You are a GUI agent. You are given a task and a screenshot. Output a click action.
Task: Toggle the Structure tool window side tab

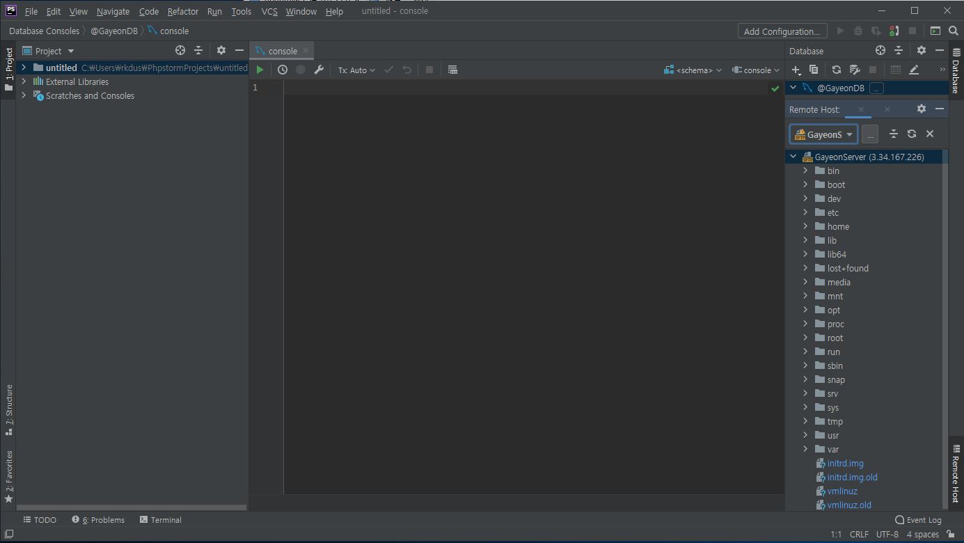8,409
